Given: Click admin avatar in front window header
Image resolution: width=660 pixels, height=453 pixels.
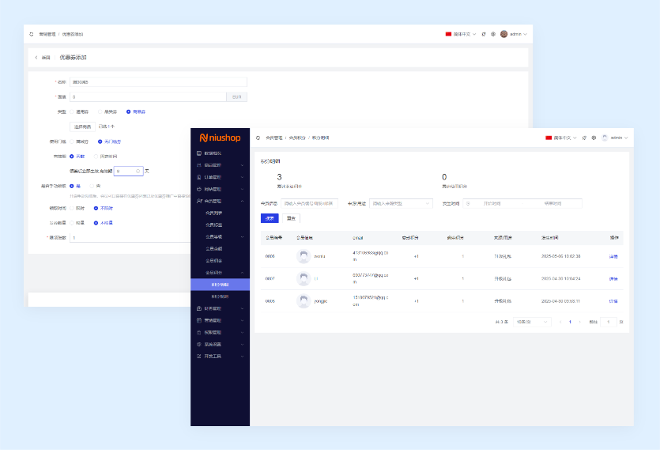Looking at the screenshot, I should coord(605,138).
